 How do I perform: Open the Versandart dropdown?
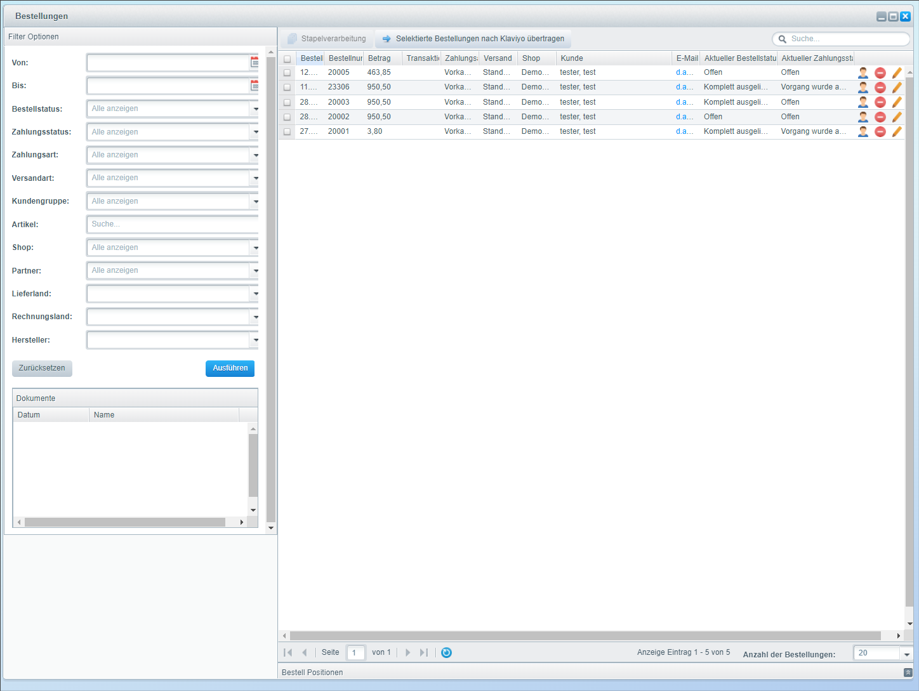(255, 178)
